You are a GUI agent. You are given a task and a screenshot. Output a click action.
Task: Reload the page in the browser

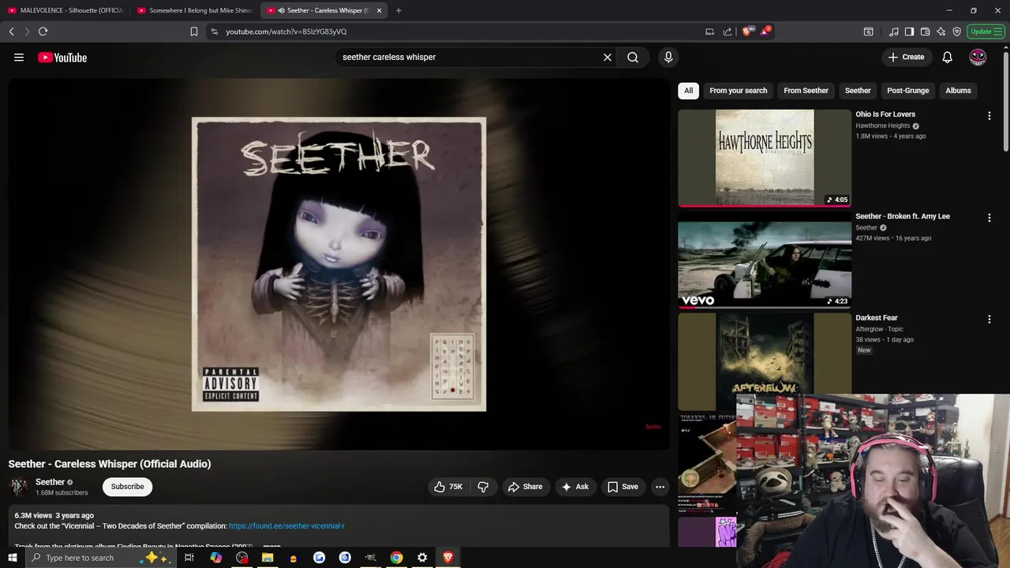43,32
